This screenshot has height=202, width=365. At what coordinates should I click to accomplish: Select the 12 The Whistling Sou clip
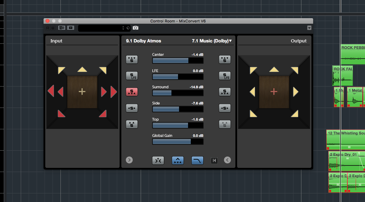(346, 140)
